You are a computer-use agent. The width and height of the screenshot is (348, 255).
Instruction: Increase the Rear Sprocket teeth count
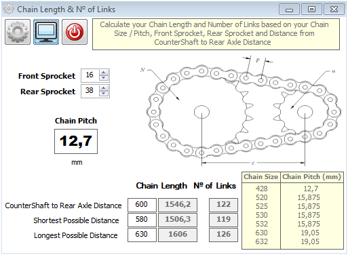tap(104, 88)
